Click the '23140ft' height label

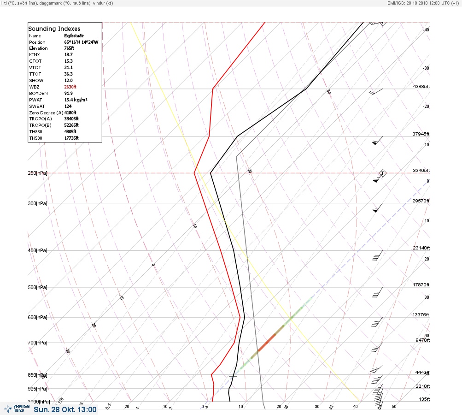tap(421, 248)
